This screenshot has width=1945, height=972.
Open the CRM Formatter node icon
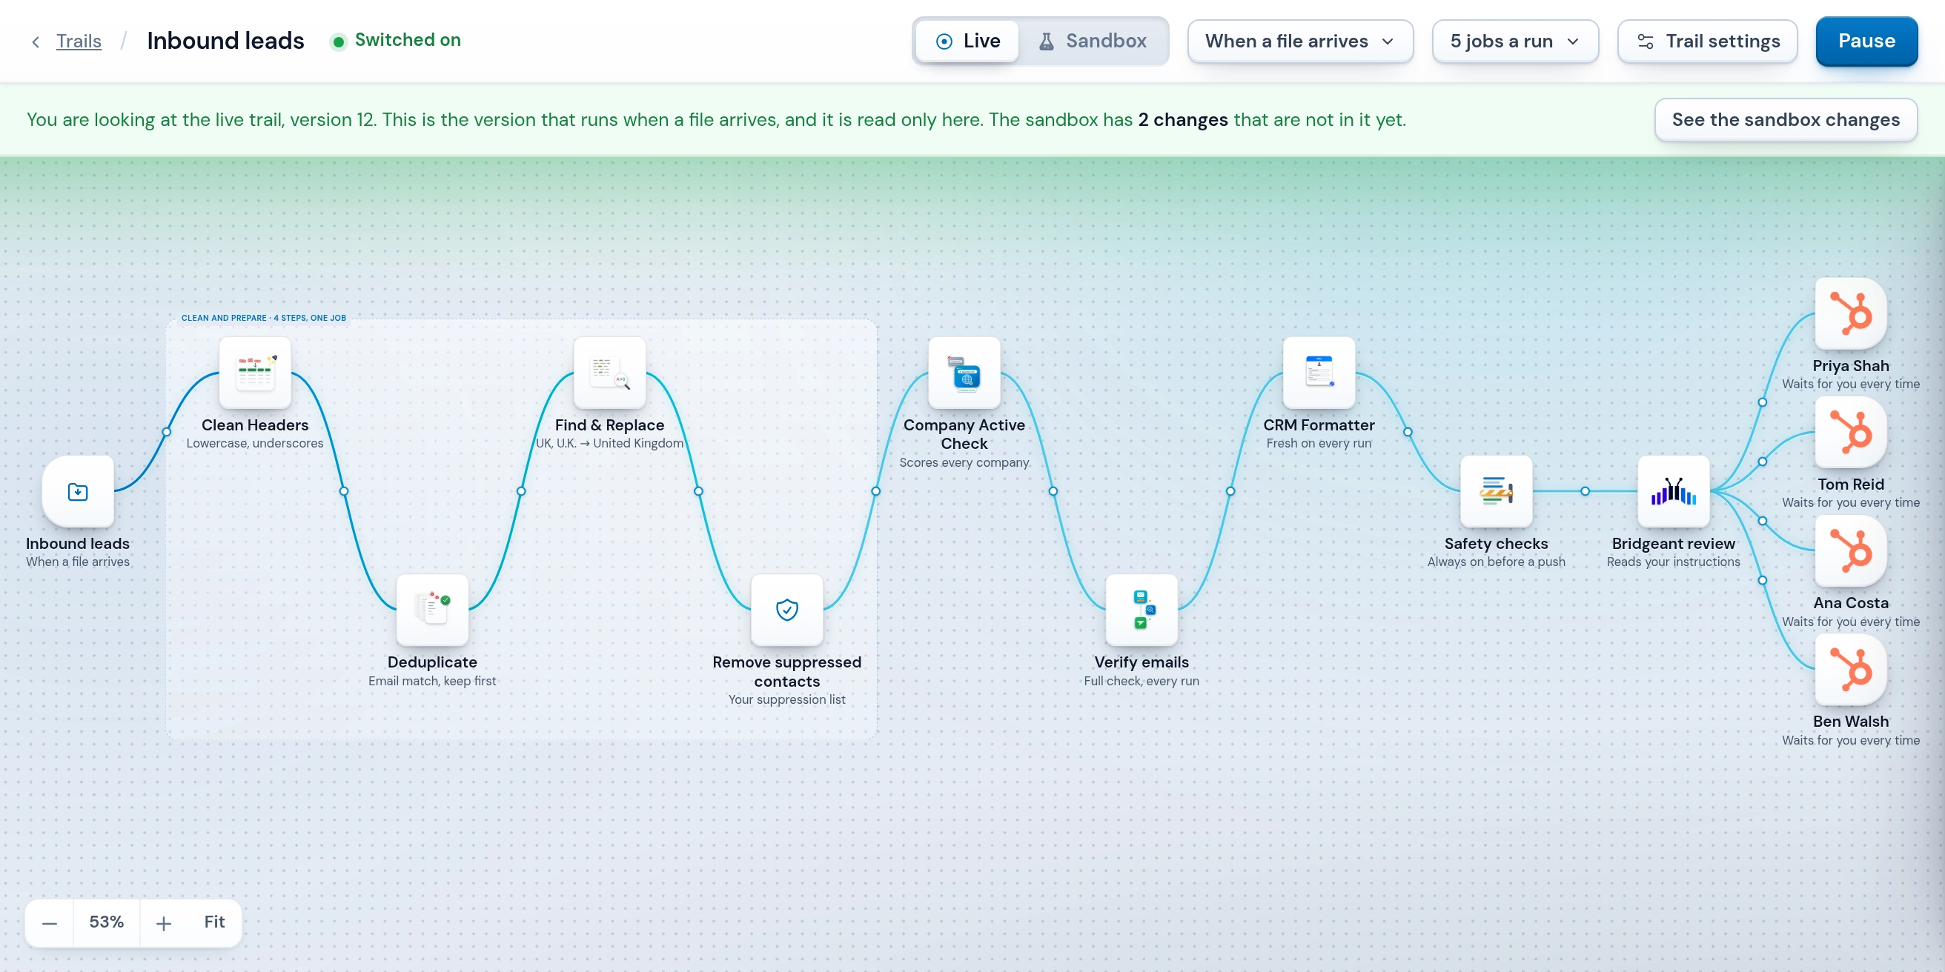(1319, 373)
